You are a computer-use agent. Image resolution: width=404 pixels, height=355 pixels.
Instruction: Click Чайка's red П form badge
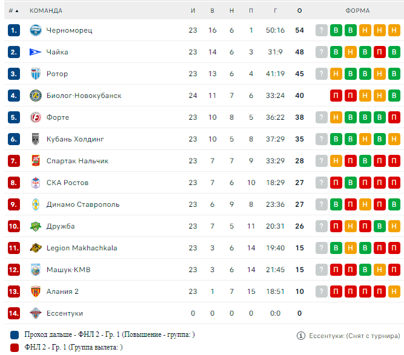click(x=380, y=52)
